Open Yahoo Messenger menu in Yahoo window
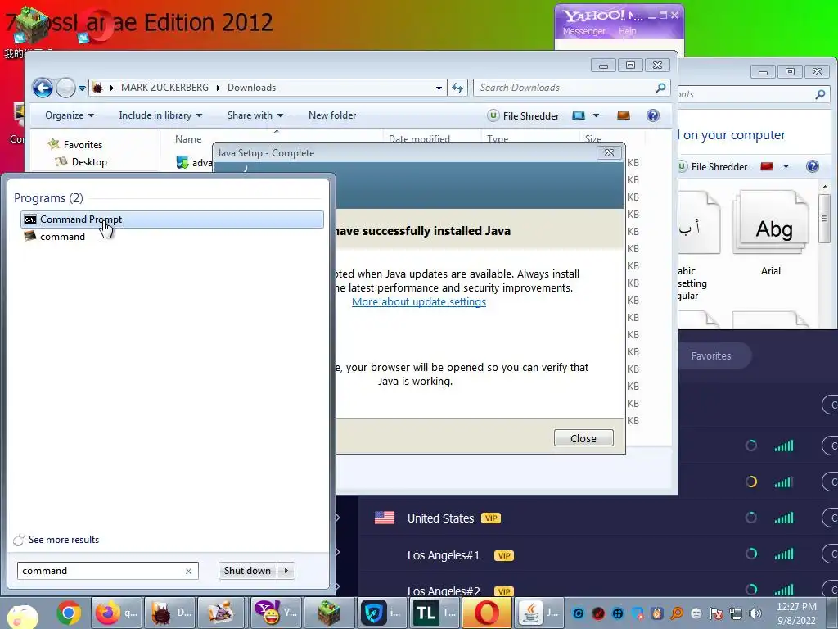This screenshot has width=838, height=629. (584, 31)
